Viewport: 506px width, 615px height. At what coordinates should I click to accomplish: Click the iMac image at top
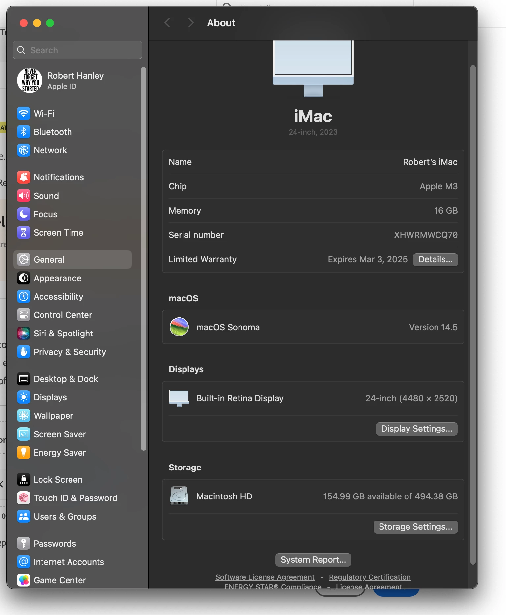click(313, 68)
